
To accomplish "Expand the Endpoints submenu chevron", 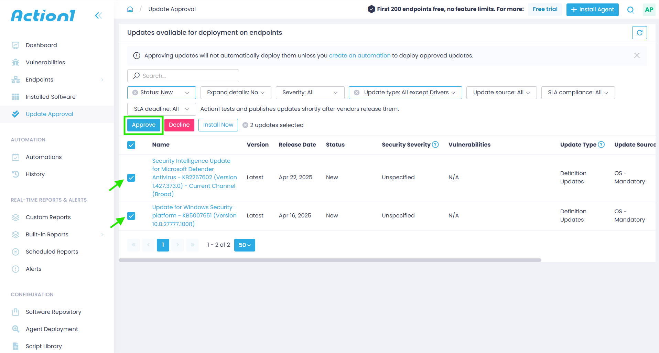I will (102, 80).
